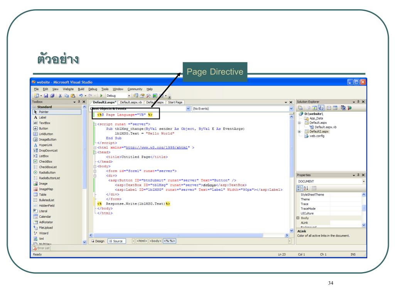Screen dimensions: 395x296
Task: Click the Refresh icon in Solution Explorer
Action: [314, 108]
